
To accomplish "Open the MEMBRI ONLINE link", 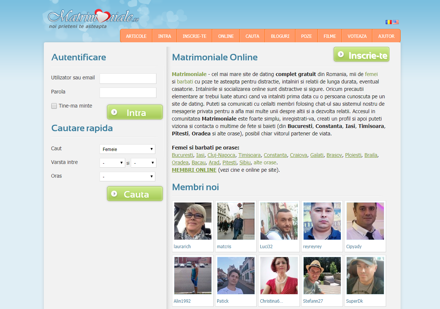I will click(x=194, y=170).
